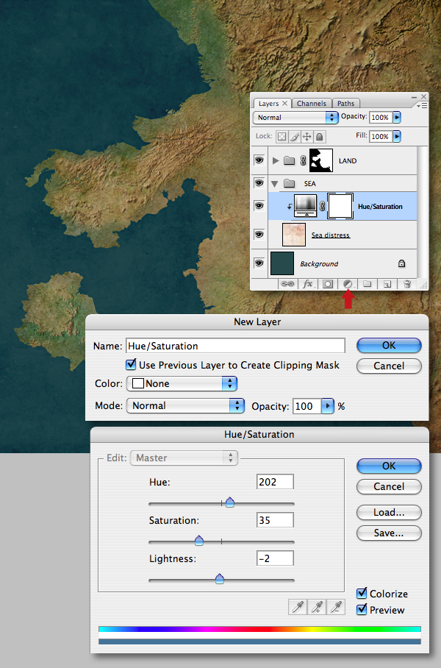
Task: Click OK in the Hue/Saturation dialog
Action: coord(389,466)
